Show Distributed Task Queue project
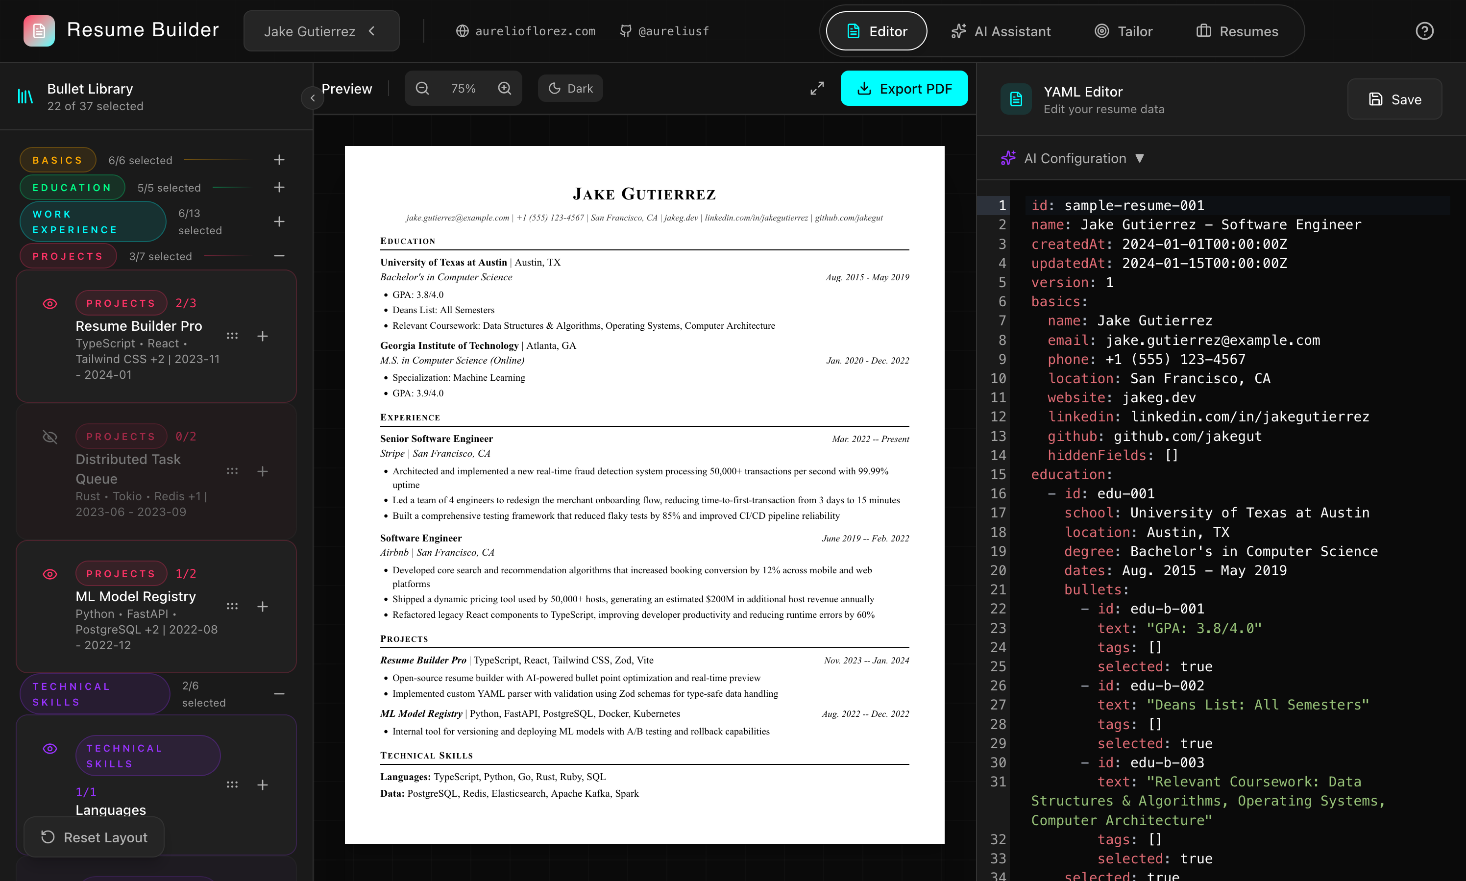The height and width of the screenshot is (881, 1466). pos(50,437)
